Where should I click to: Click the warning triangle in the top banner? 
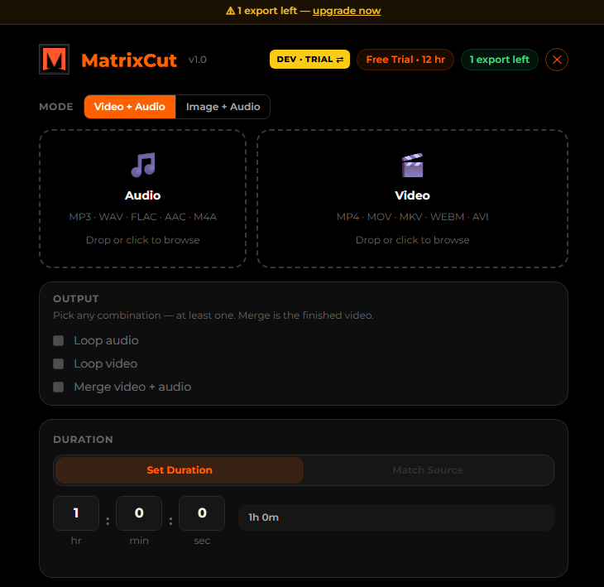click(x=230, y=11)
